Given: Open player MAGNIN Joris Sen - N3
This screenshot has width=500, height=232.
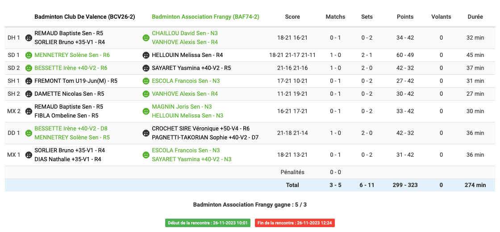Looking at the screenshot, I should 182,106.
